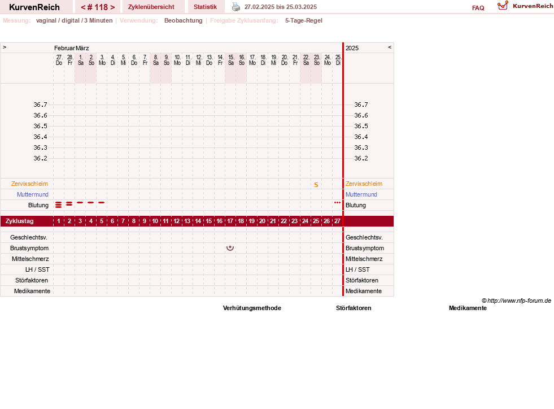Viewport: 554px width, 409px height.
Task: Click spotting dots on cycle day 27
Action: [x=337, y=203]
